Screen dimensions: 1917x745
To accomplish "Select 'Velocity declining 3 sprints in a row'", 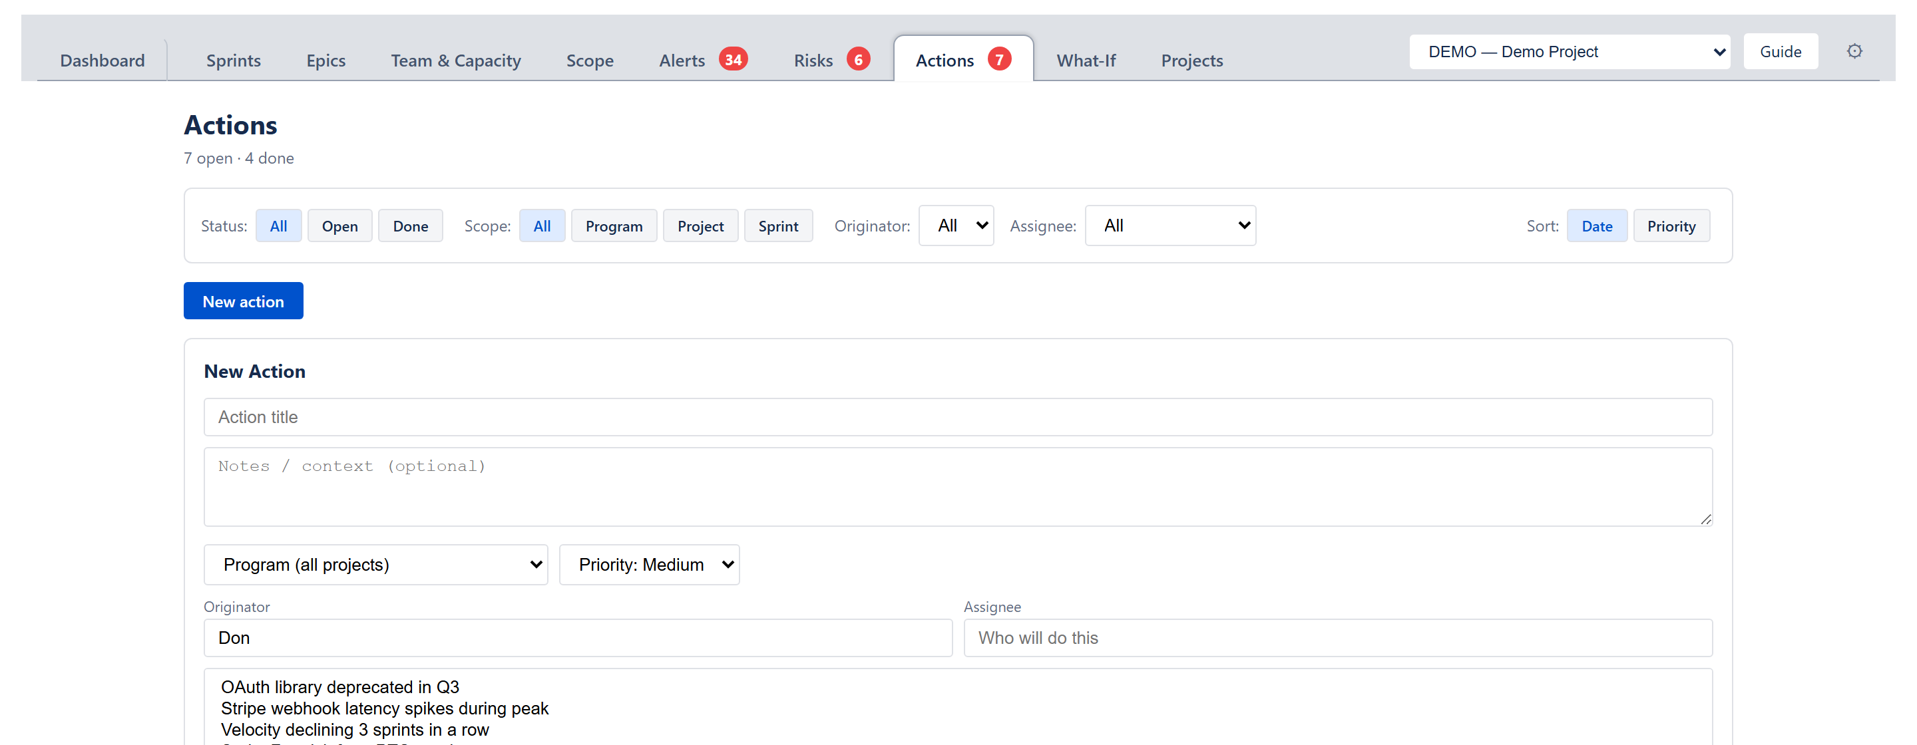I will click(x=355, y=730).
